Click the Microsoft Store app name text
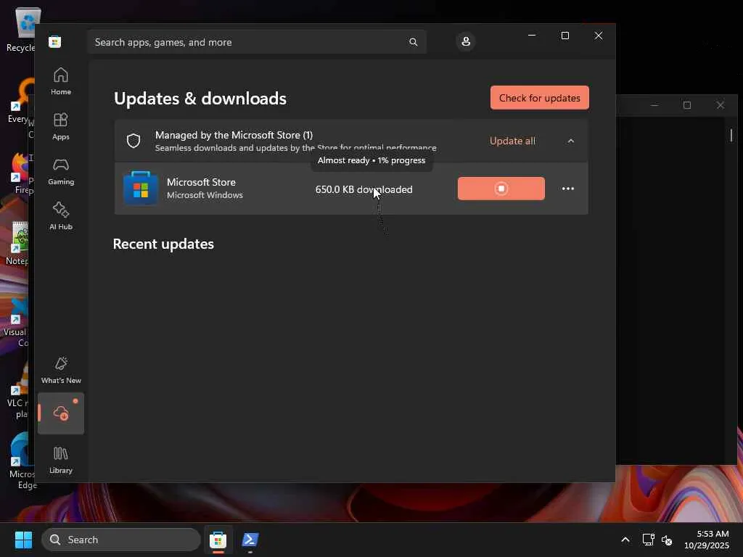743x557 pixels. tap(201, 182)
